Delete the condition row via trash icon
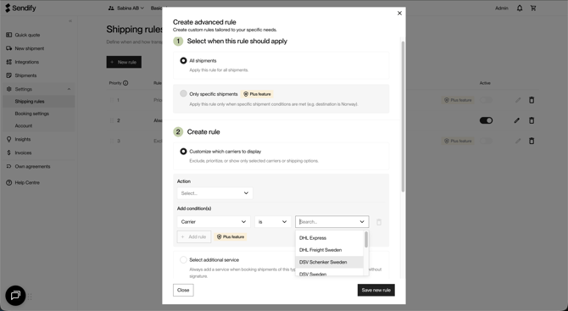 [x=379, y=222]
